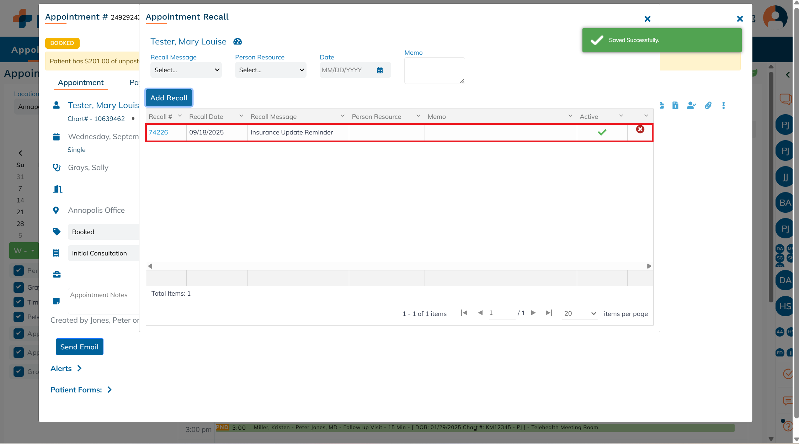
Task: Click the user checkmark icon
Action: click(691, 105)
